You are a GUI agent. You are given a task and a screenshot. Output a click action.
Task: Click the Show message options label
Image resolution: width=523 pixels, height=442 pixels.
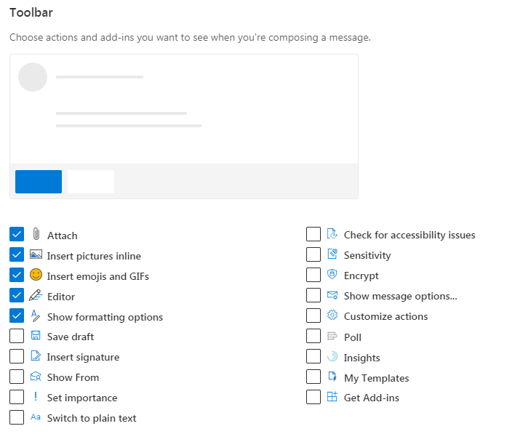pyautogui.click(x=400, y=296)
